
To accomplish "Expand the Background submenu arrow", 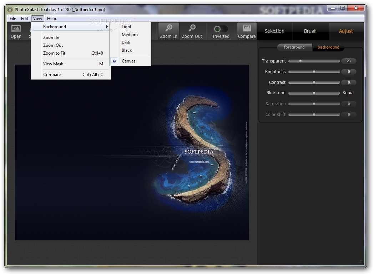I will click(107, 27).
